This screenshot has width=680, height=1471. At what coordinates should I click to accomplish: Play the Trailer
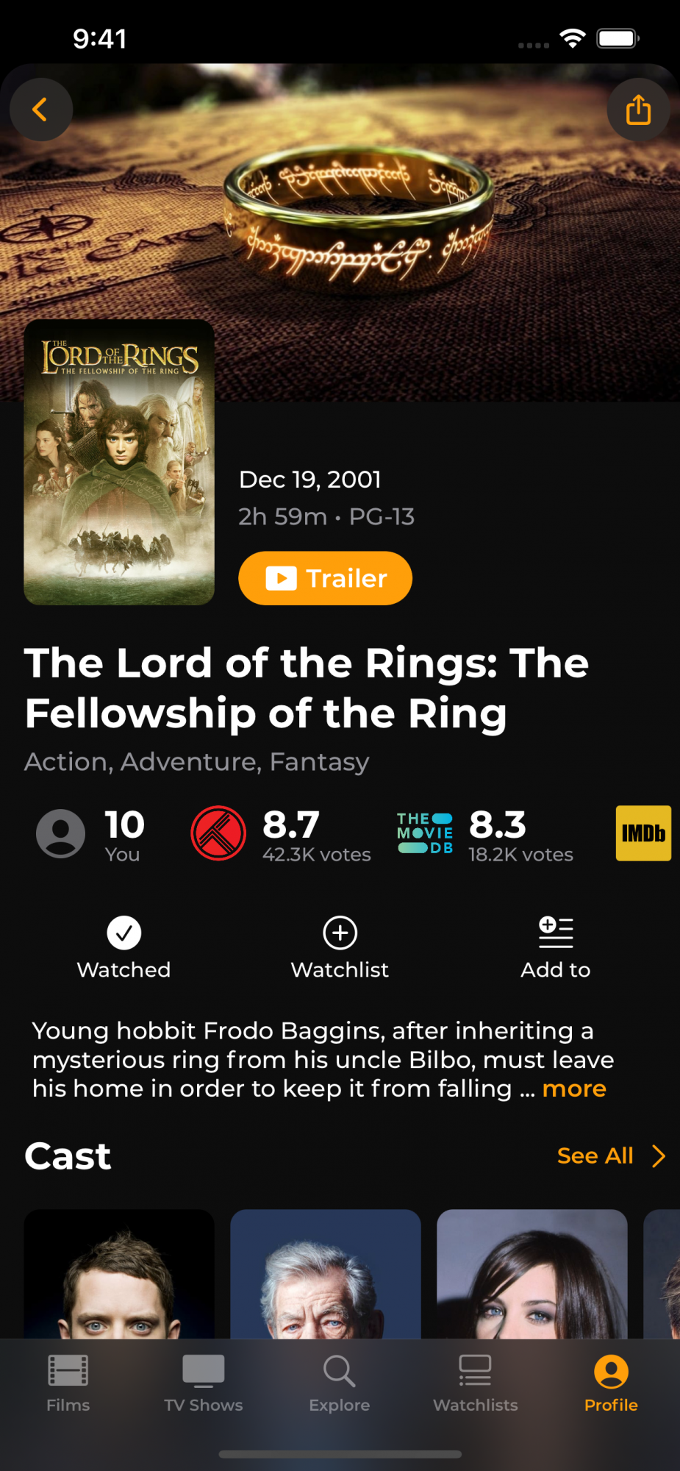pos(325,578)
